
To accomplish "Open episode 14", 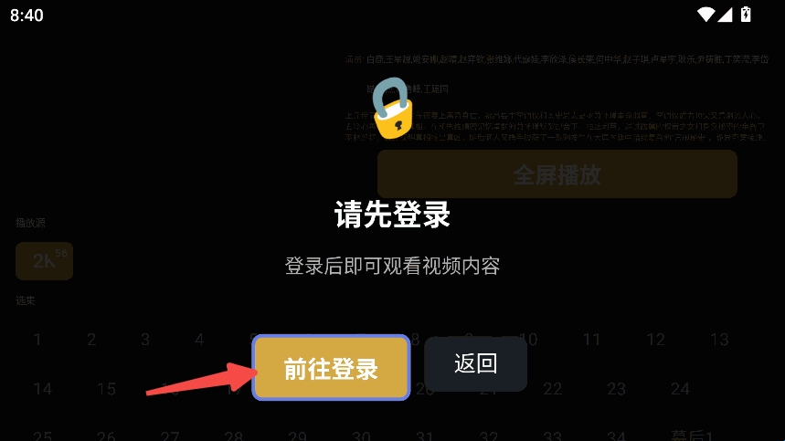I will (x=43, y=389).
